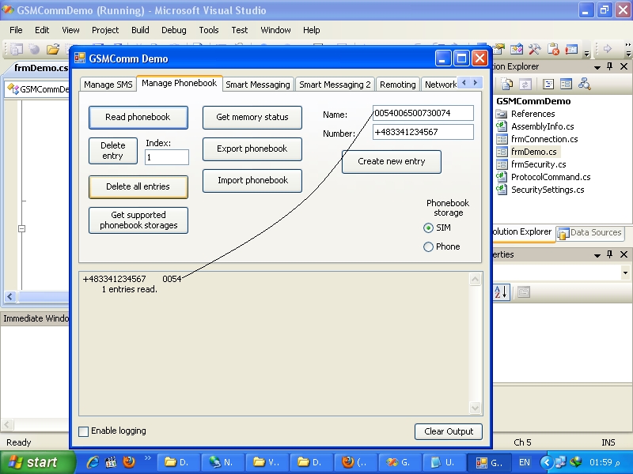Viewport: 633px width, 474px height.
Task: Open the Debug menu
Action: [x=173, y=30]
